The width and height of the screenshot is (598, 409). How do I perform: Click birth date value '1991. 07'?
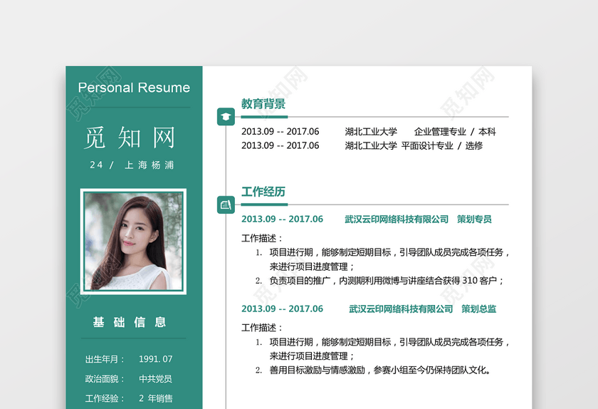click(x=156, y=359)
